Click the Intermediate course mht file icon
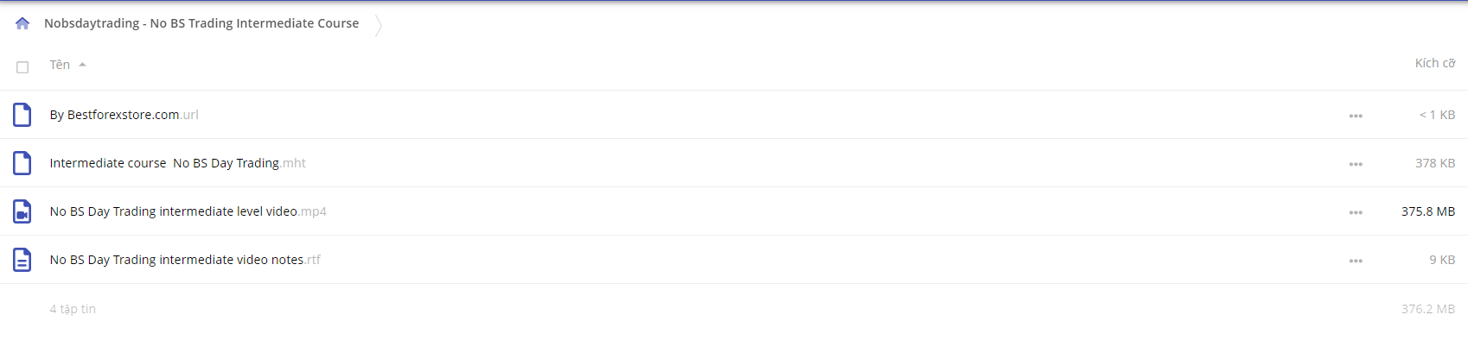1468x359 pixels. click(22, 163)
